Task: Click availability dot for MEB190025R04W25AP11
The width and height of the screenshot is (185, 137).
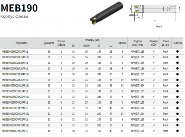Action: (178, 102)
